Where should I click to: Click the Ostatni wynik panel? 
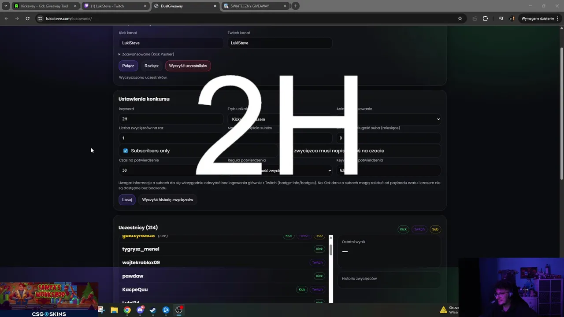pyautogui.click(x=389, y=251)
